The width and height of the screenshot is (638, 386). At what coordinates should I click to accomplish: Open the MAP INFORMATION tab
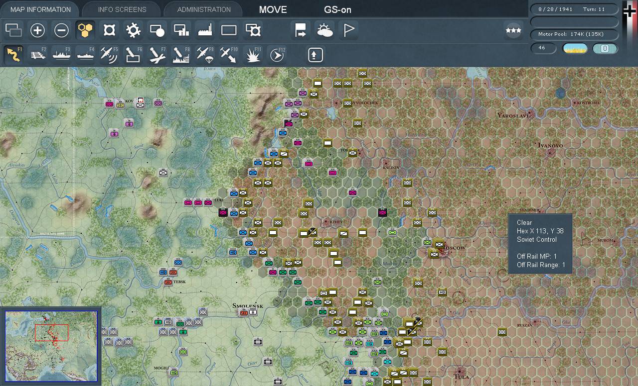(x=40, y=9)
